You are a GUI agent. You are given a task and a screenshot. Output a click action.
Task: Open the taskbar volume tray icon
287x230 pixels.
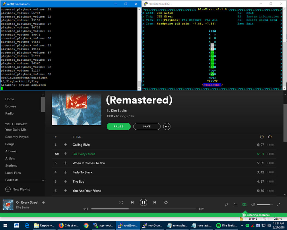tap(269, 225)
